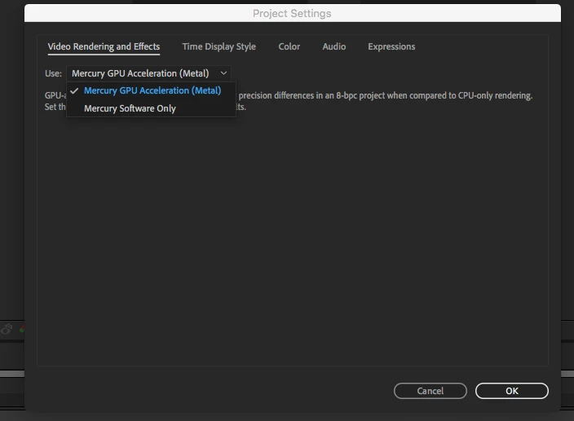The width and height of the screenshot is (574, 421).
Task: Click the Cancel button
Action: 430,391
